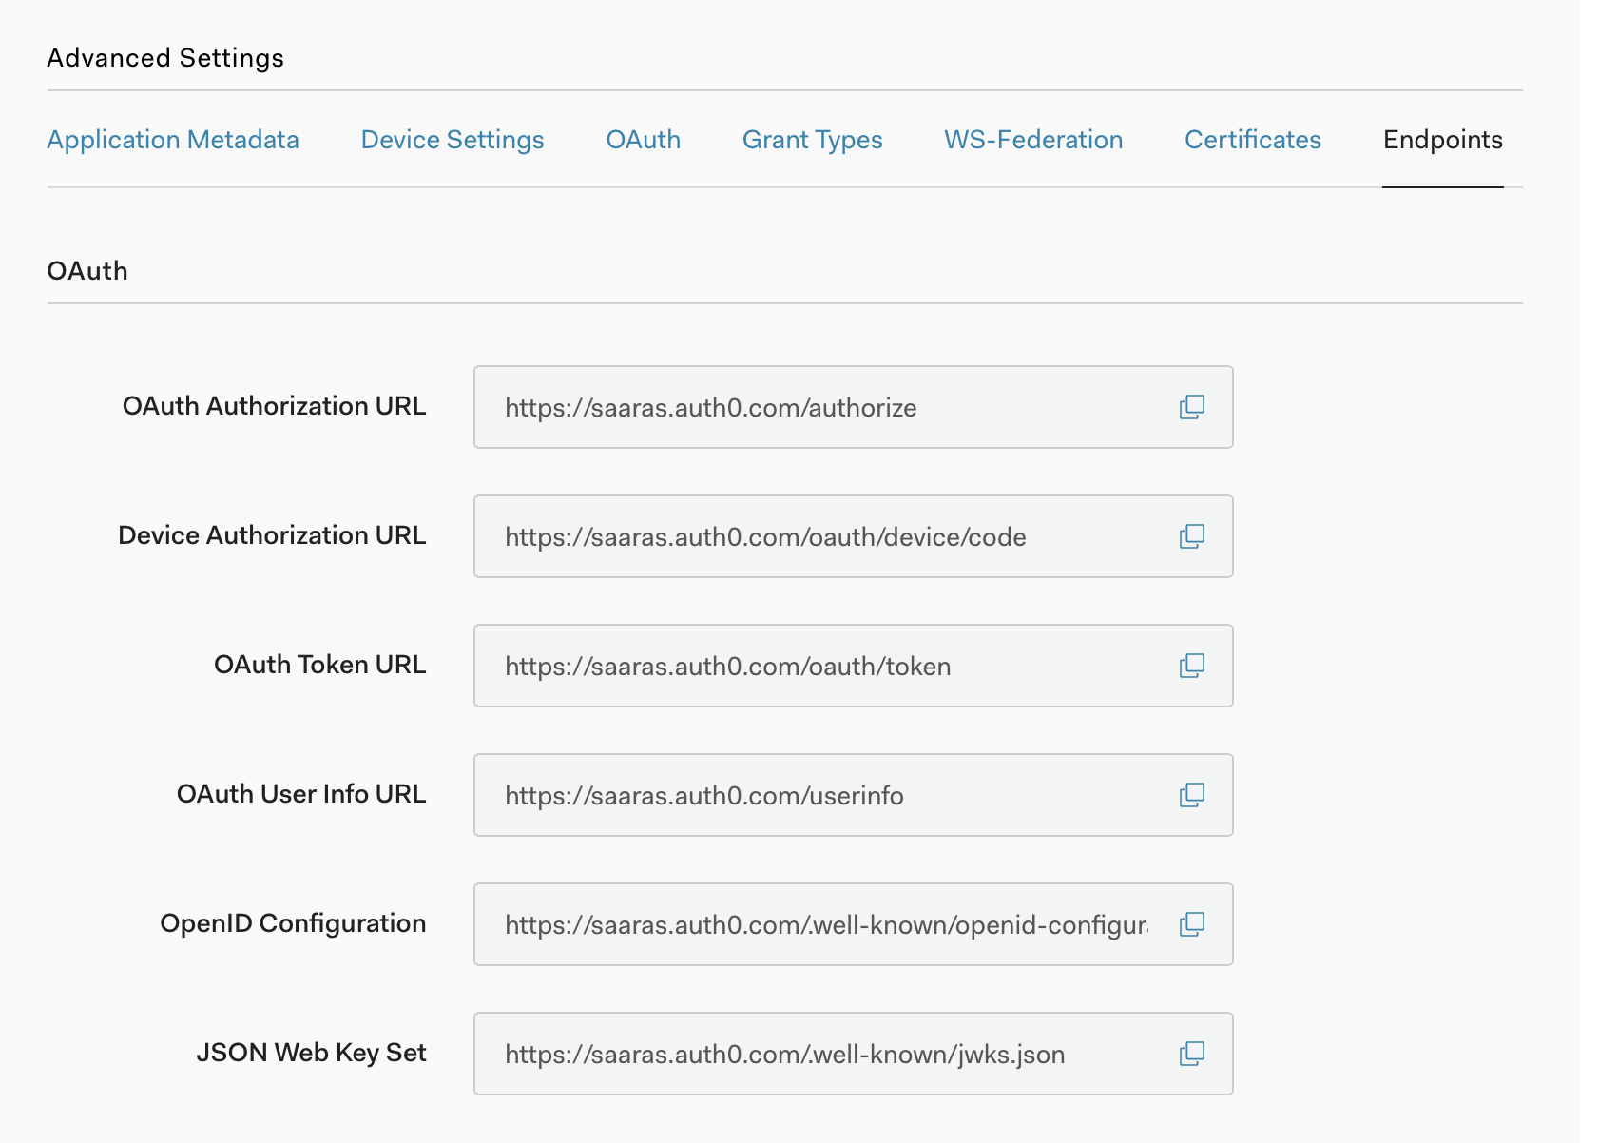The height and width of the screenshot is (1143, 1599).
Task: Click the Advanced Settings heading
Action: pos(165,58)
